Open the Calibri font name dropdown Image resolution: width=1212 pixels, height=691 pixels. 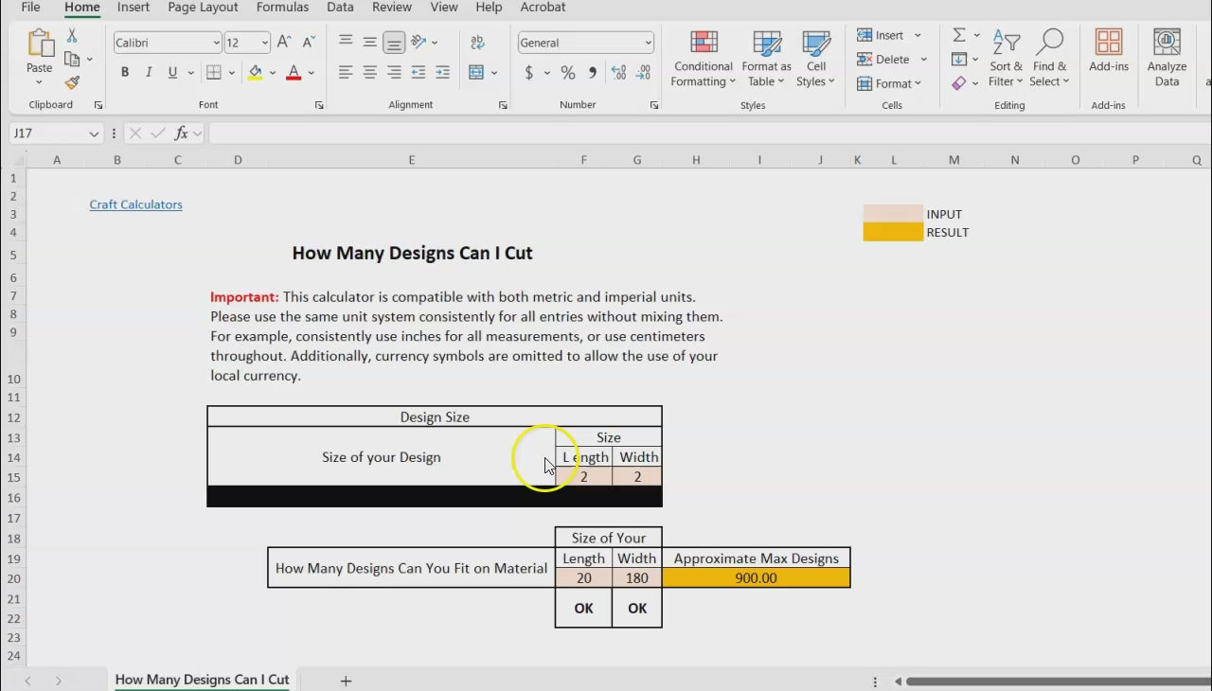coord(216,43)
